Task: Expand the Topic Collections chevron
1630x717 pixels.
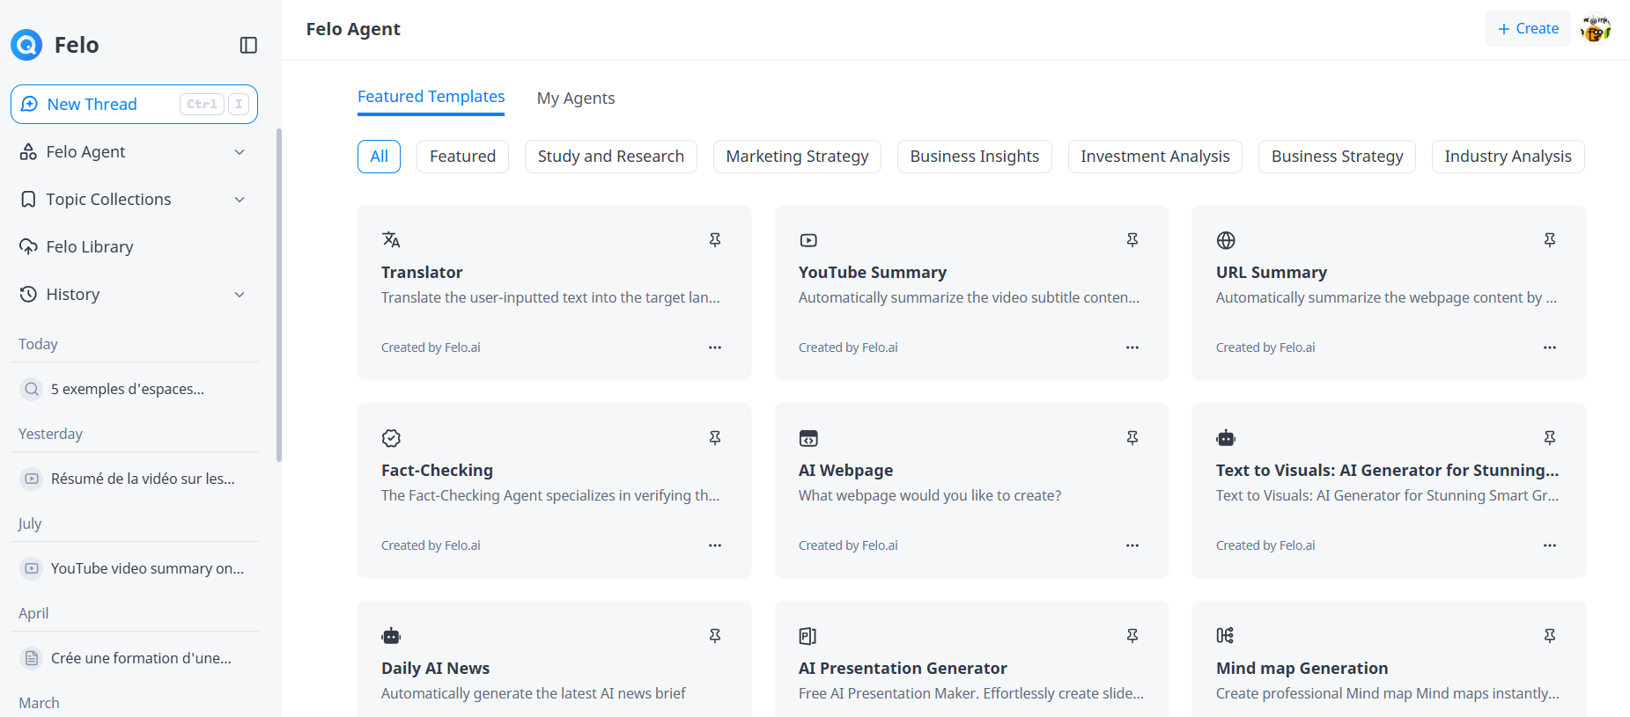Action: click(239, 200)
